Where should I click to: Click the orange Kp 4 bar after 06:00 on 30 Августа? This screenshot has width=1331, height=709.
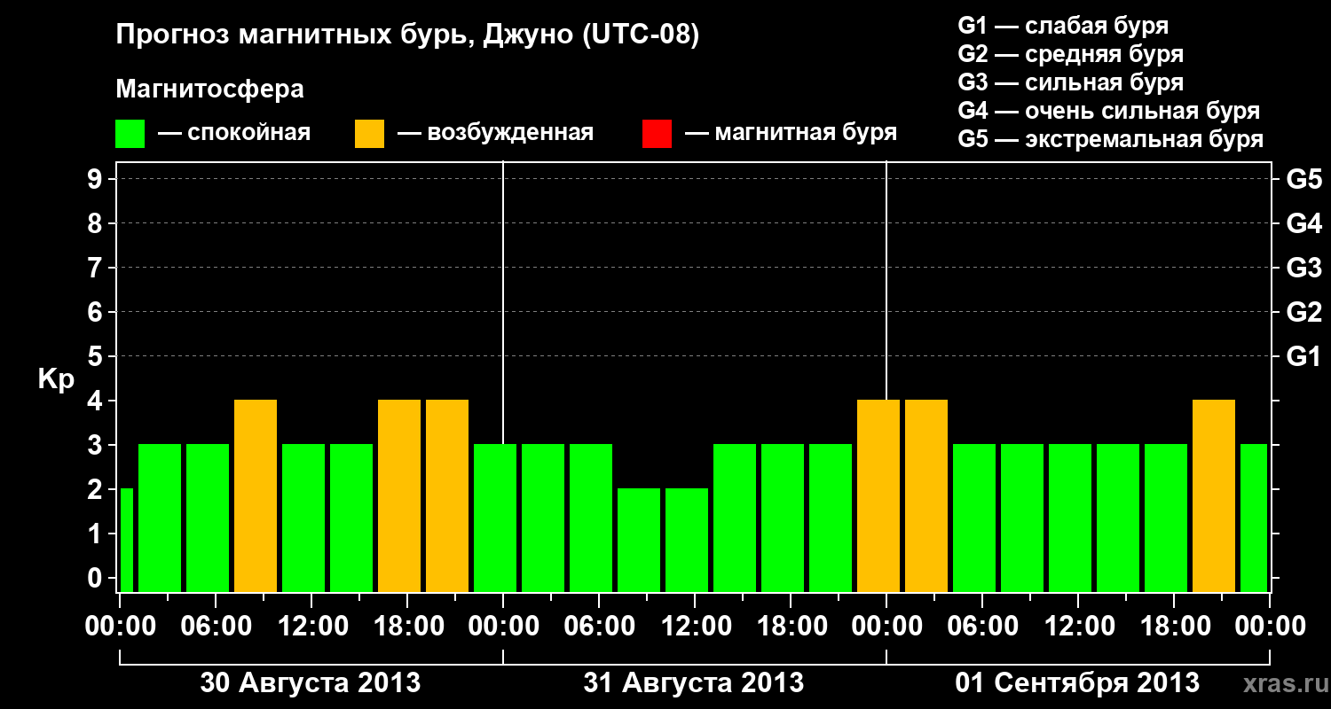point(256,496)
